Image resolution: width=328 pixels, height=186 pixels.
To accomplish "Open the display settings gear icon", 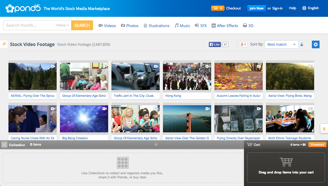I will [x=315, y=44].
